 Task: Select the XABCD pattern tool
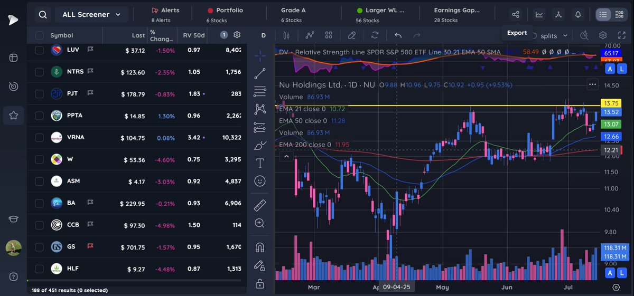(x=259, y=109)
